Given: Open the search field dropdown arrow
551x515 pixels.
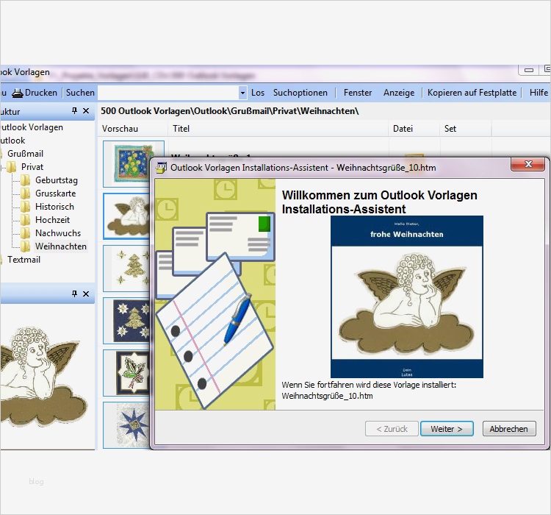Looking at the screenshot, I should point(242,93).
